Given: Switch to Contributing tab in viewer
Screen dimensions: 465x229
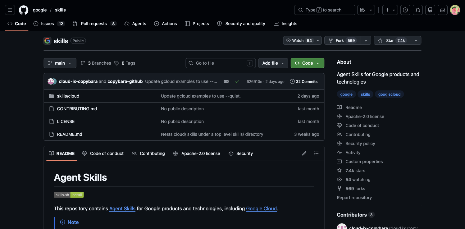Looking at the screenshot, I should (x=148, y=153).
